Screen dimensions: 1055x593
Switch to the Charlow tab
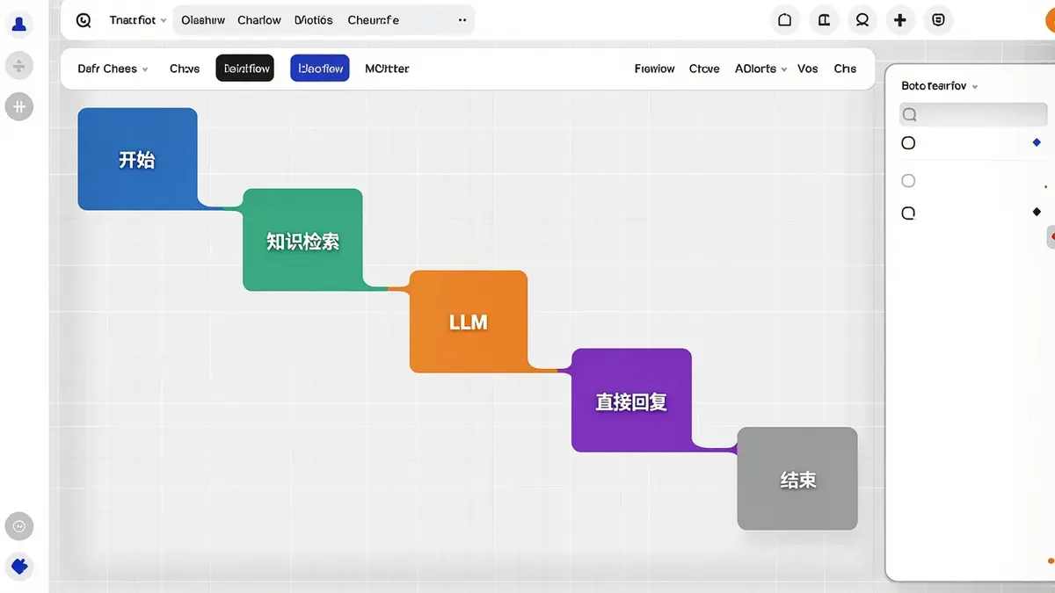click(x=259, y=20)
